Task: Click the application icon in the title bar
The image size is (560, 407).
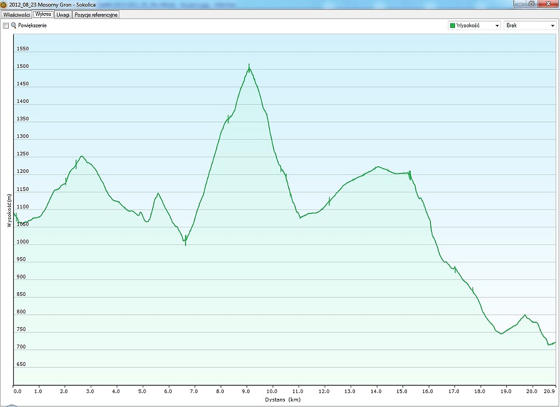Action: tap(4, 4)
